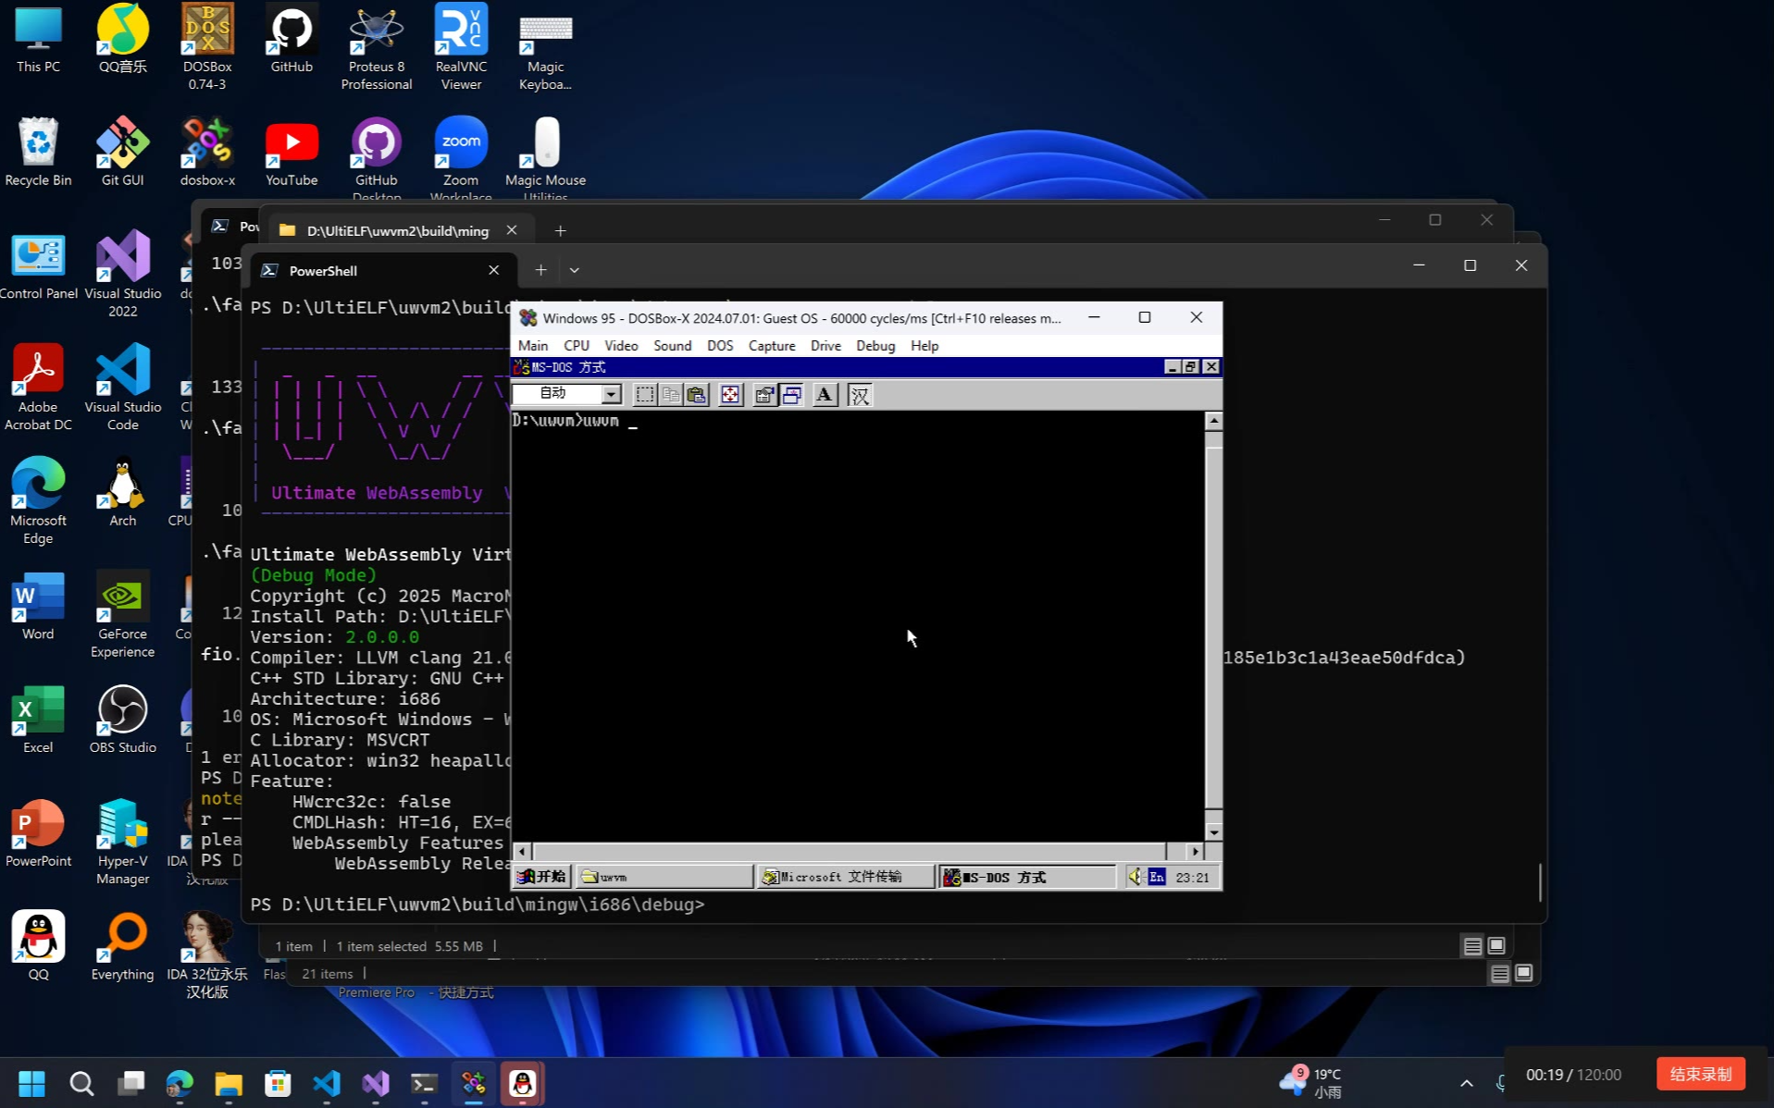Select Recycle Bin desktop icon
Viewport: 1774px width, 1108px height.
[x=38, y=153]
